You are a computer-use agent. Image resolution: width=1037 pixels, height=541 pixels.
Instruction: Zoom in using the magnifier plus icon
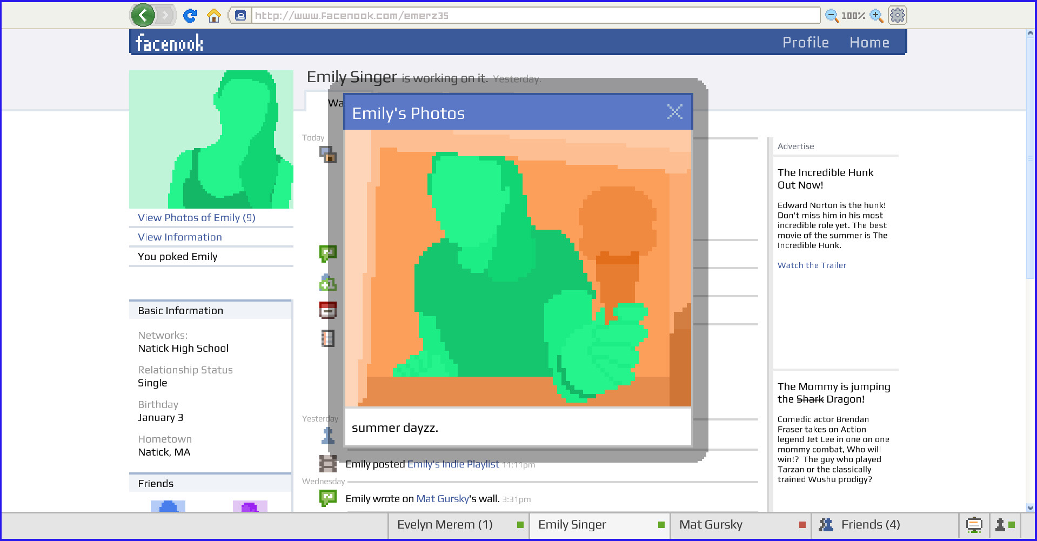(x=876, y=16)
